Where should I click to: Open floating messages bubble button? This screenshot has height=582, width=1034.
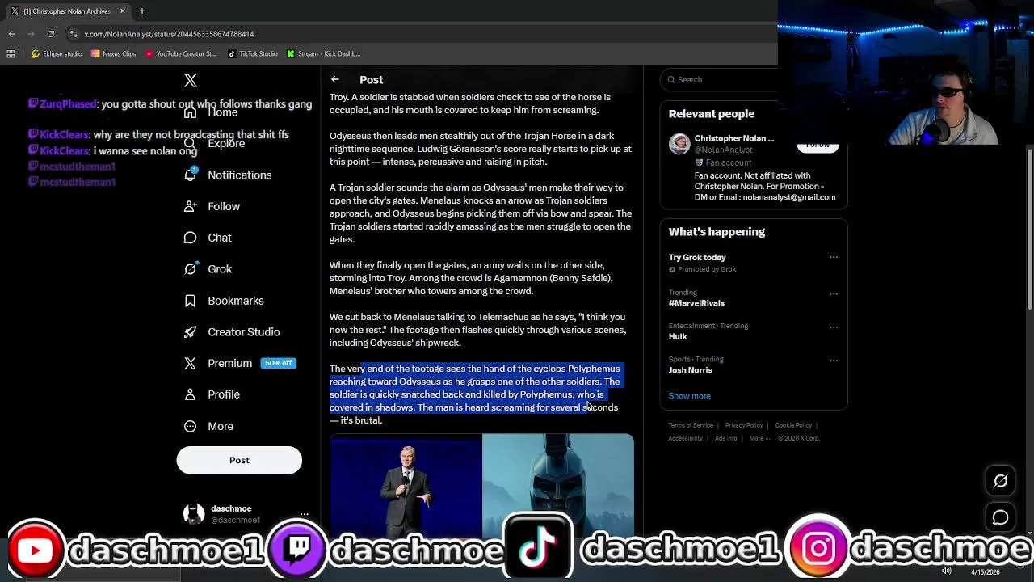pyautogui.click(x=1001, y=517)
